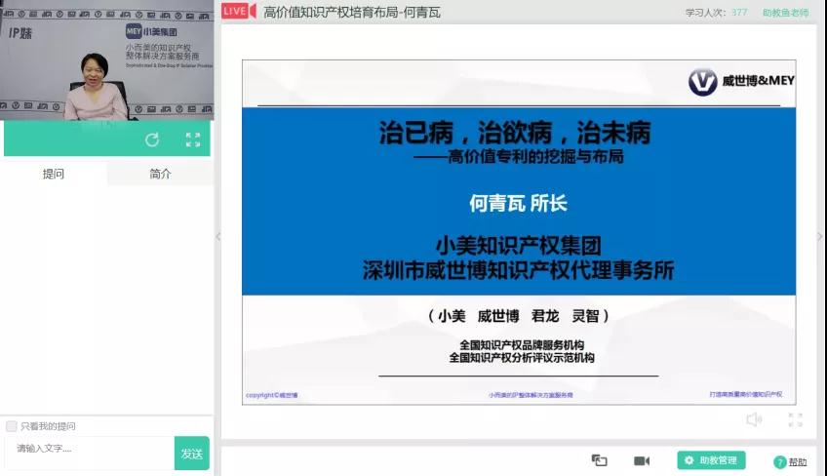827x476 pixels.
Task: Expand right side panel arrow
Action: (x=819, y=236)
